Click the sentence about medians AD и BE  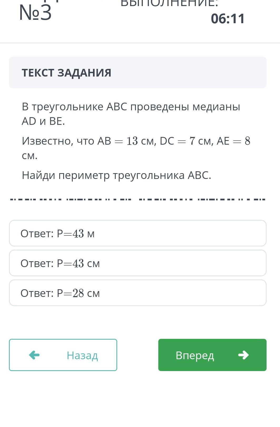click(131, 114)
